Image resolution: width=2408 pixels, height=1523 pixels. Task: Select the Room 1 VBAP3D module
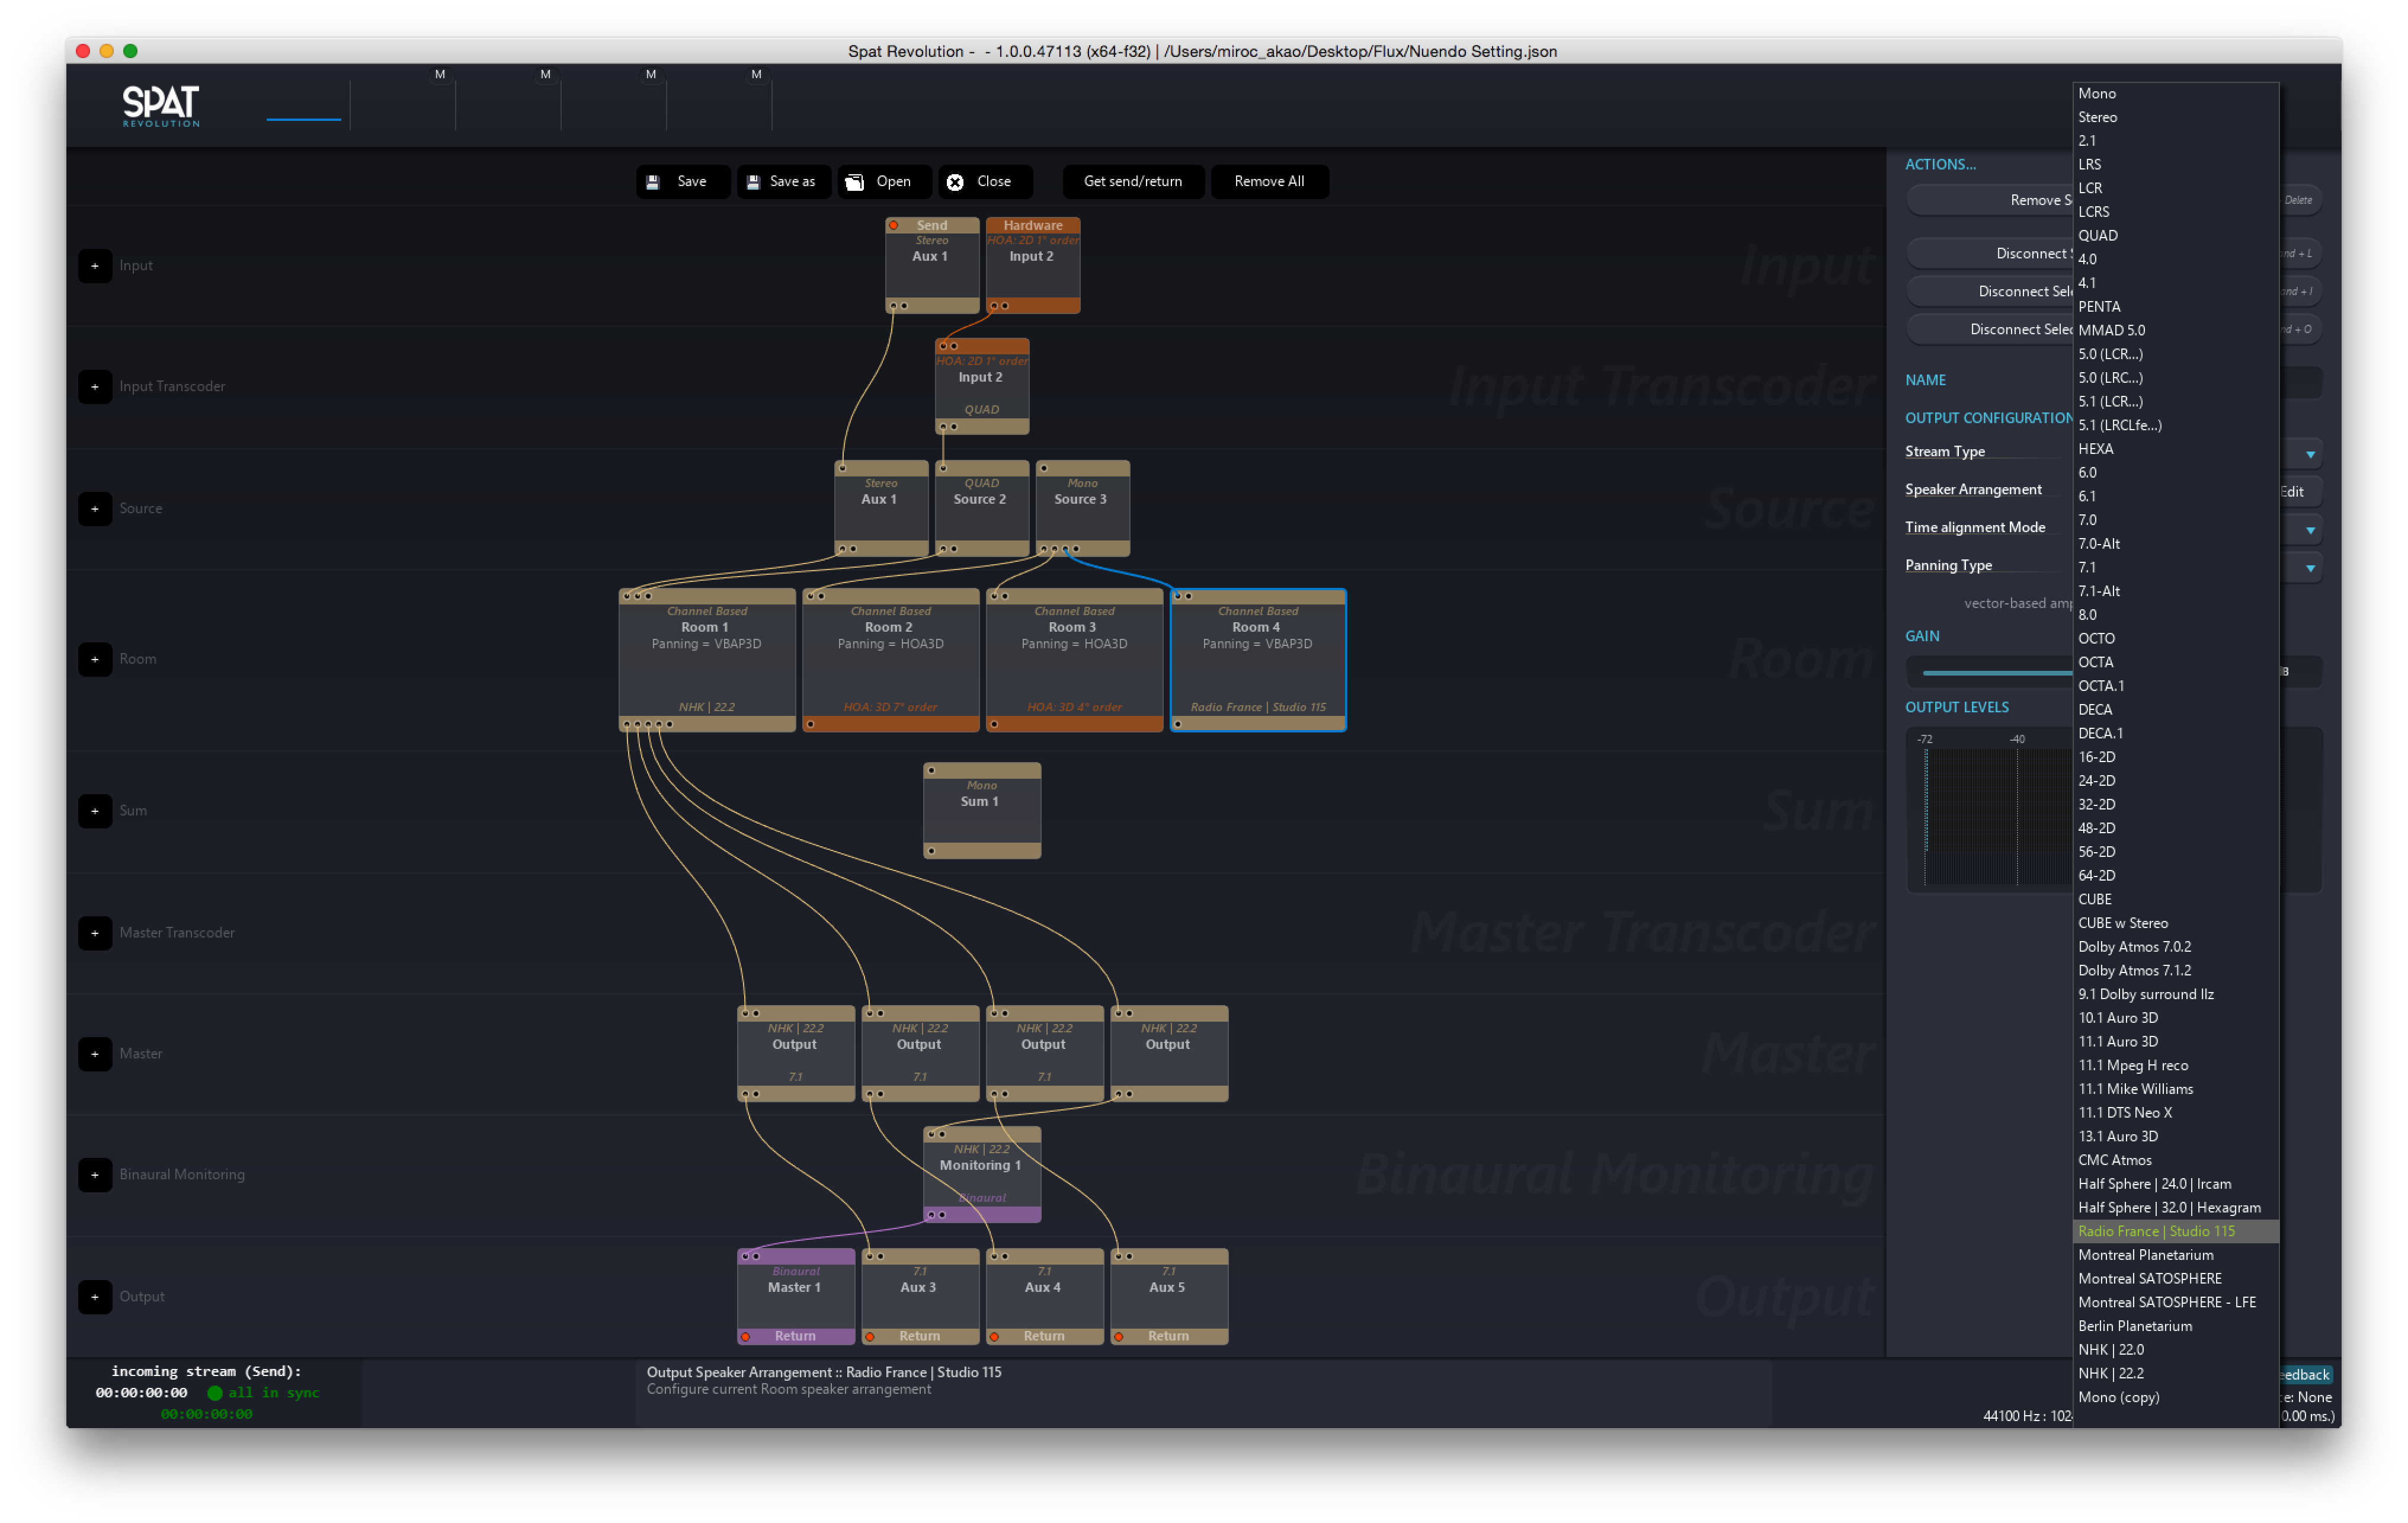tap(707, 660)
